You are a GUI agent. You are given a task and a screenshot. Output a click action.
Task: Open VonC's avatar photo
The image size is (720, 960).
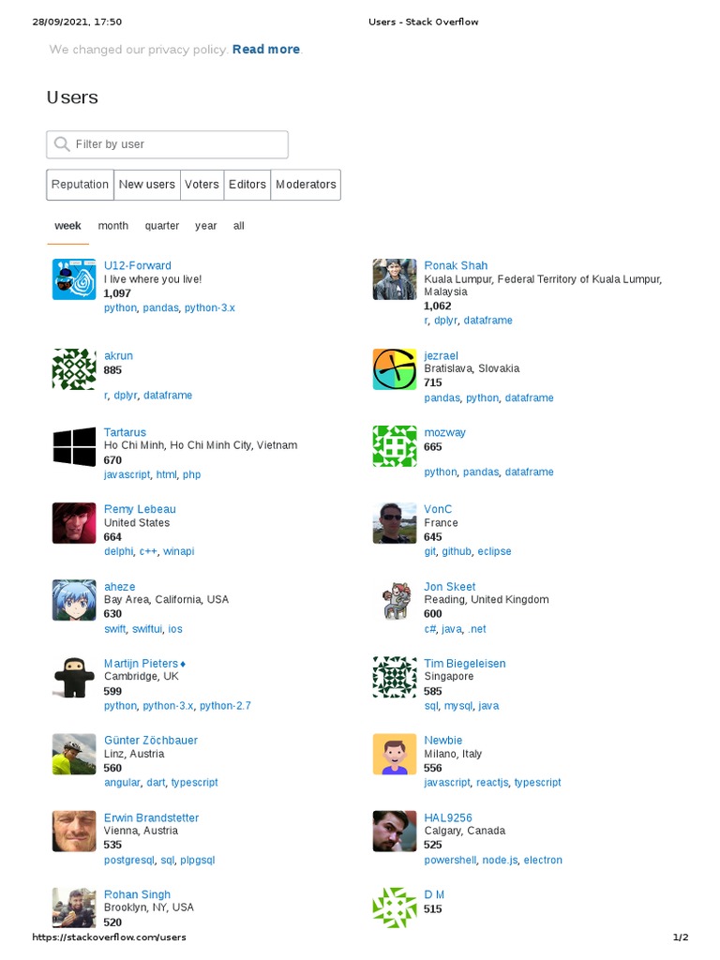tap(395, 523)
